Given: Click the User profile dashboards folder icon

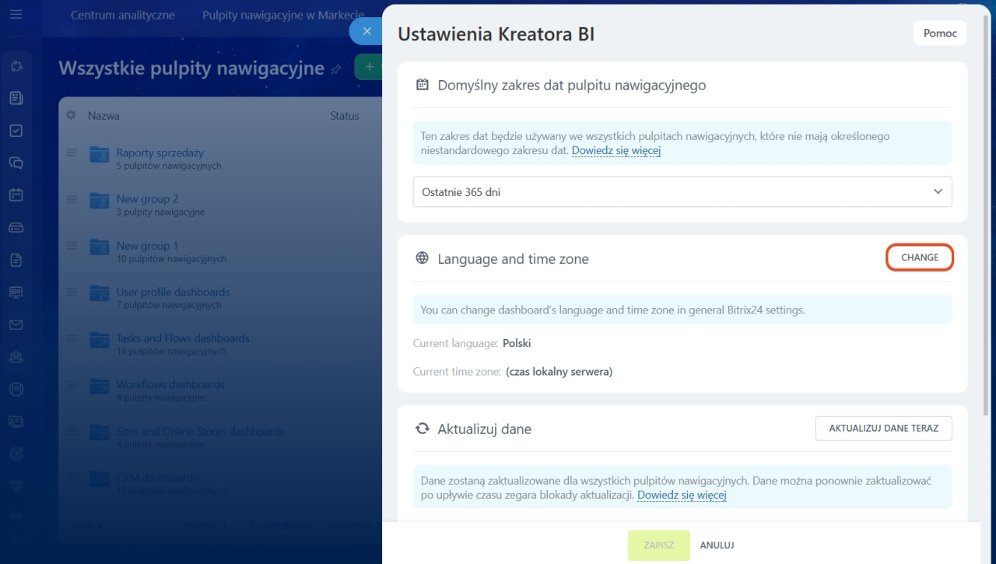Looking at the screenshot, I should click(x=99, y=293).
